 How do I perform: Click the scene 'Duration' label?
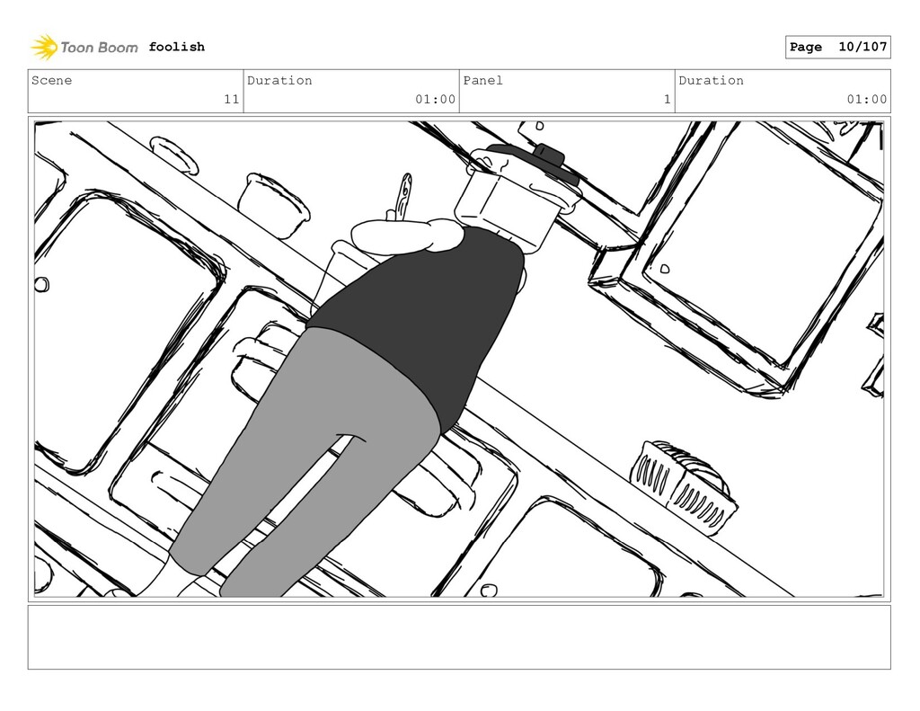[x=279, y=80]
